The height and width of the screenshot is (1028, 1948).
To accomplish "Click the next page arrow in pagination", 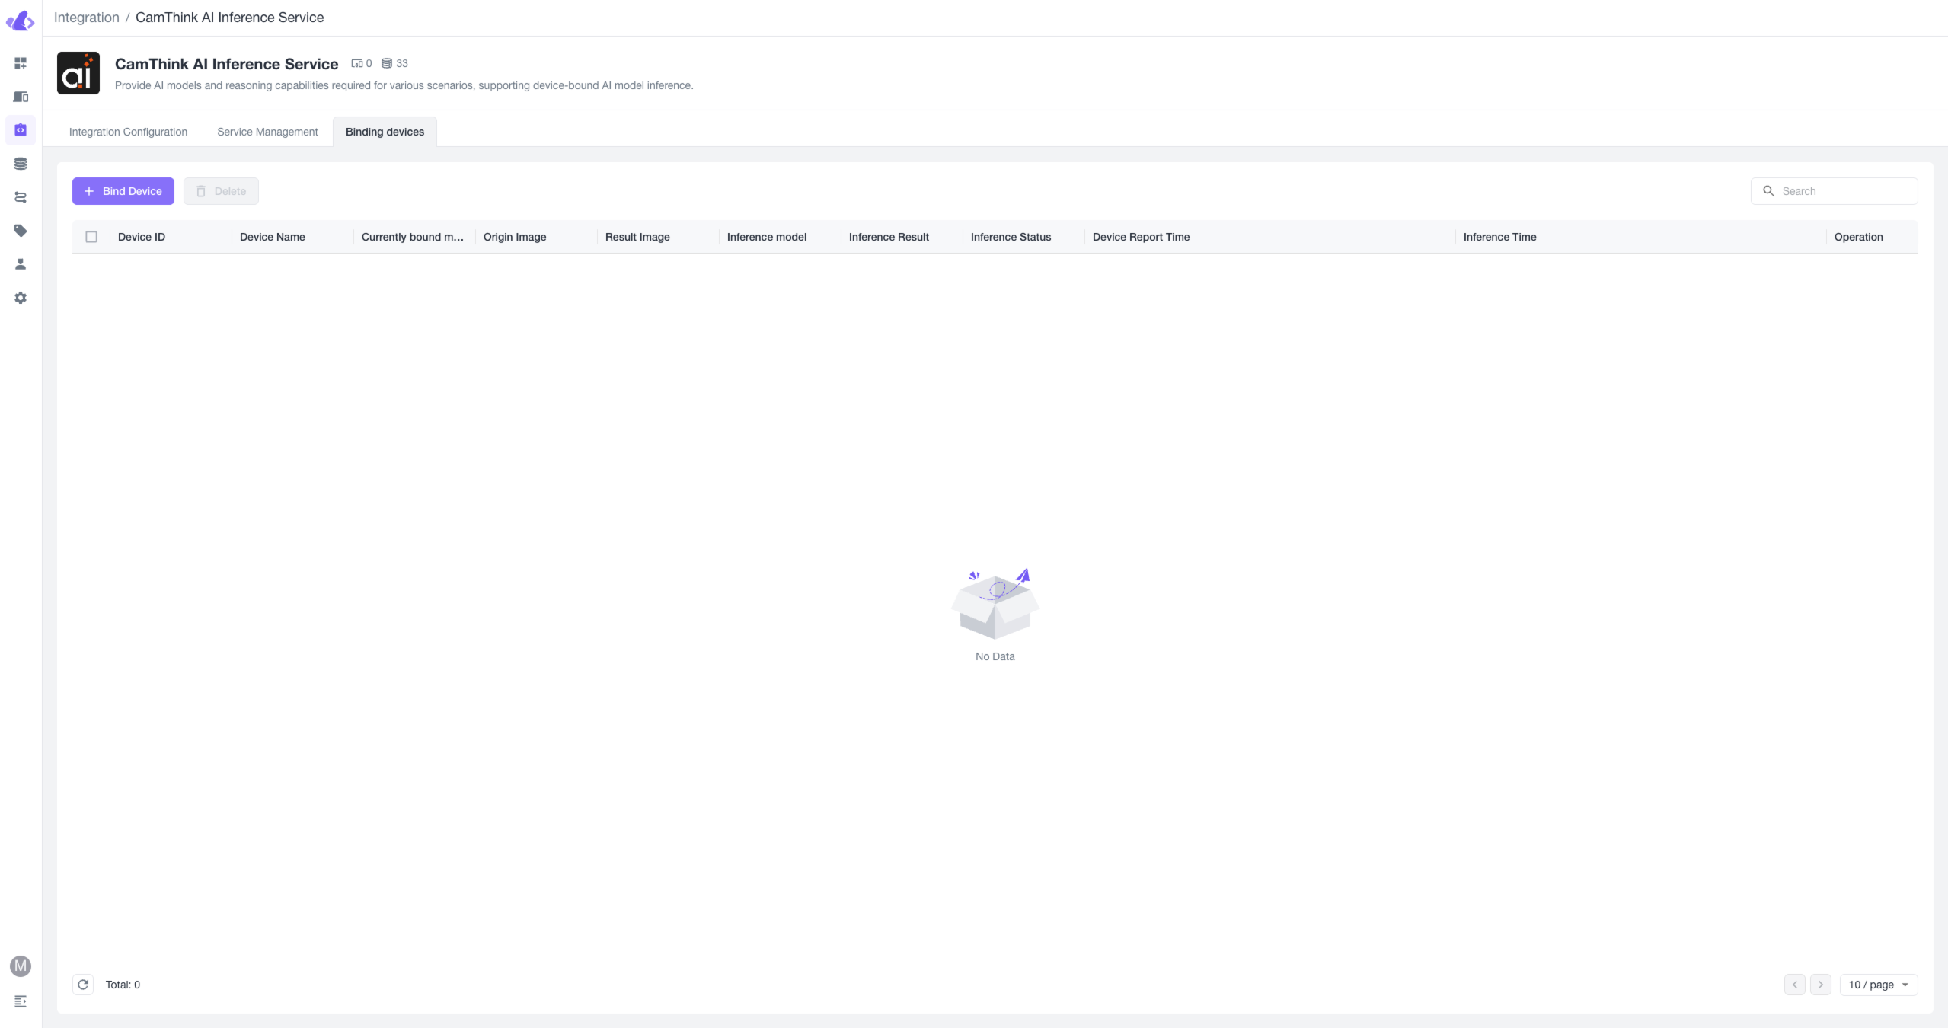I will (x=1820, y=984).
